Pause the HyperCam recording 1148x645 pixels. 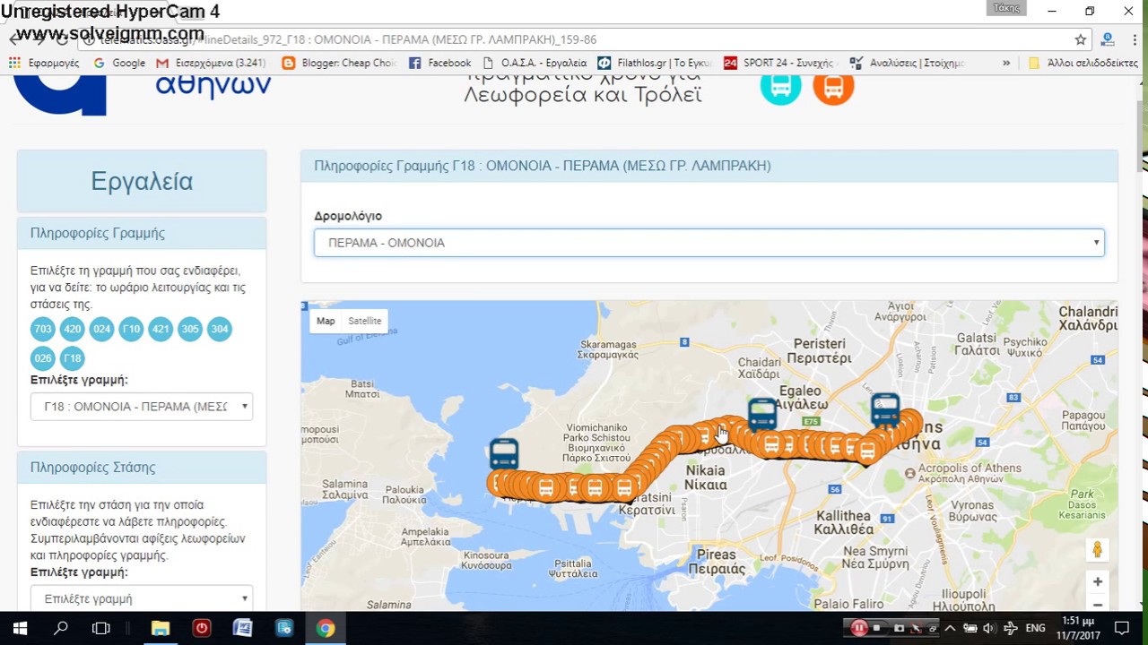click(x=858, y=628)
